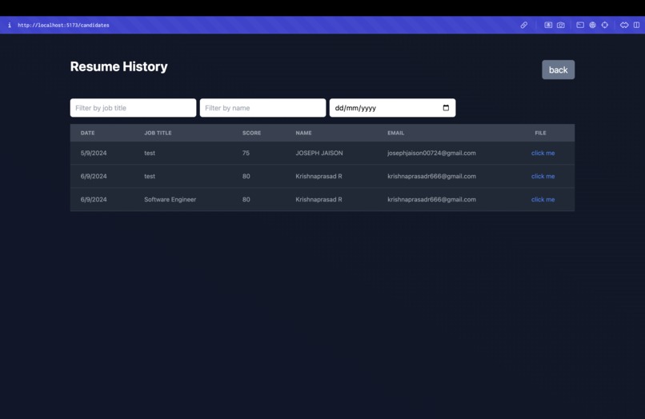Image resolution: width=645 pixels, height=419 pixels.
Task: Click the SCORE column header
Action: coord(252,133)
